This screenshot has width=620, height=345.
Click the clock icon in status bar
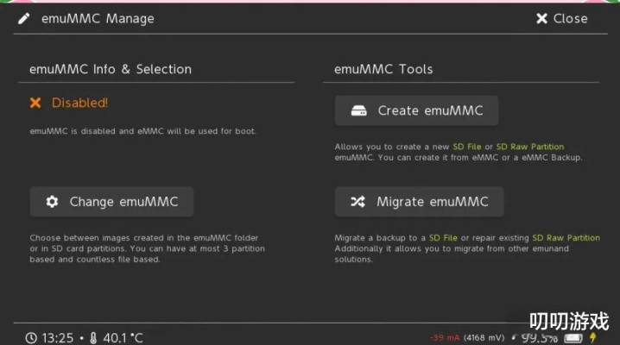tap(31, 338)
